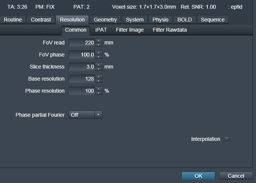
Task: Decrease slice thickness with down arrow
Action: pyautogui.click(x=99, y=69)
